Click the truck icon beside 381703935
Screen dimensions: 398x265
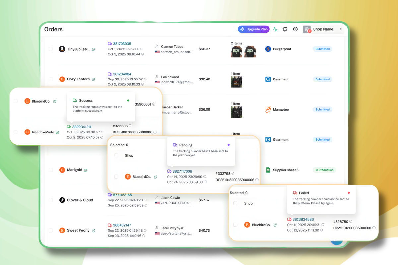(110, 44)
